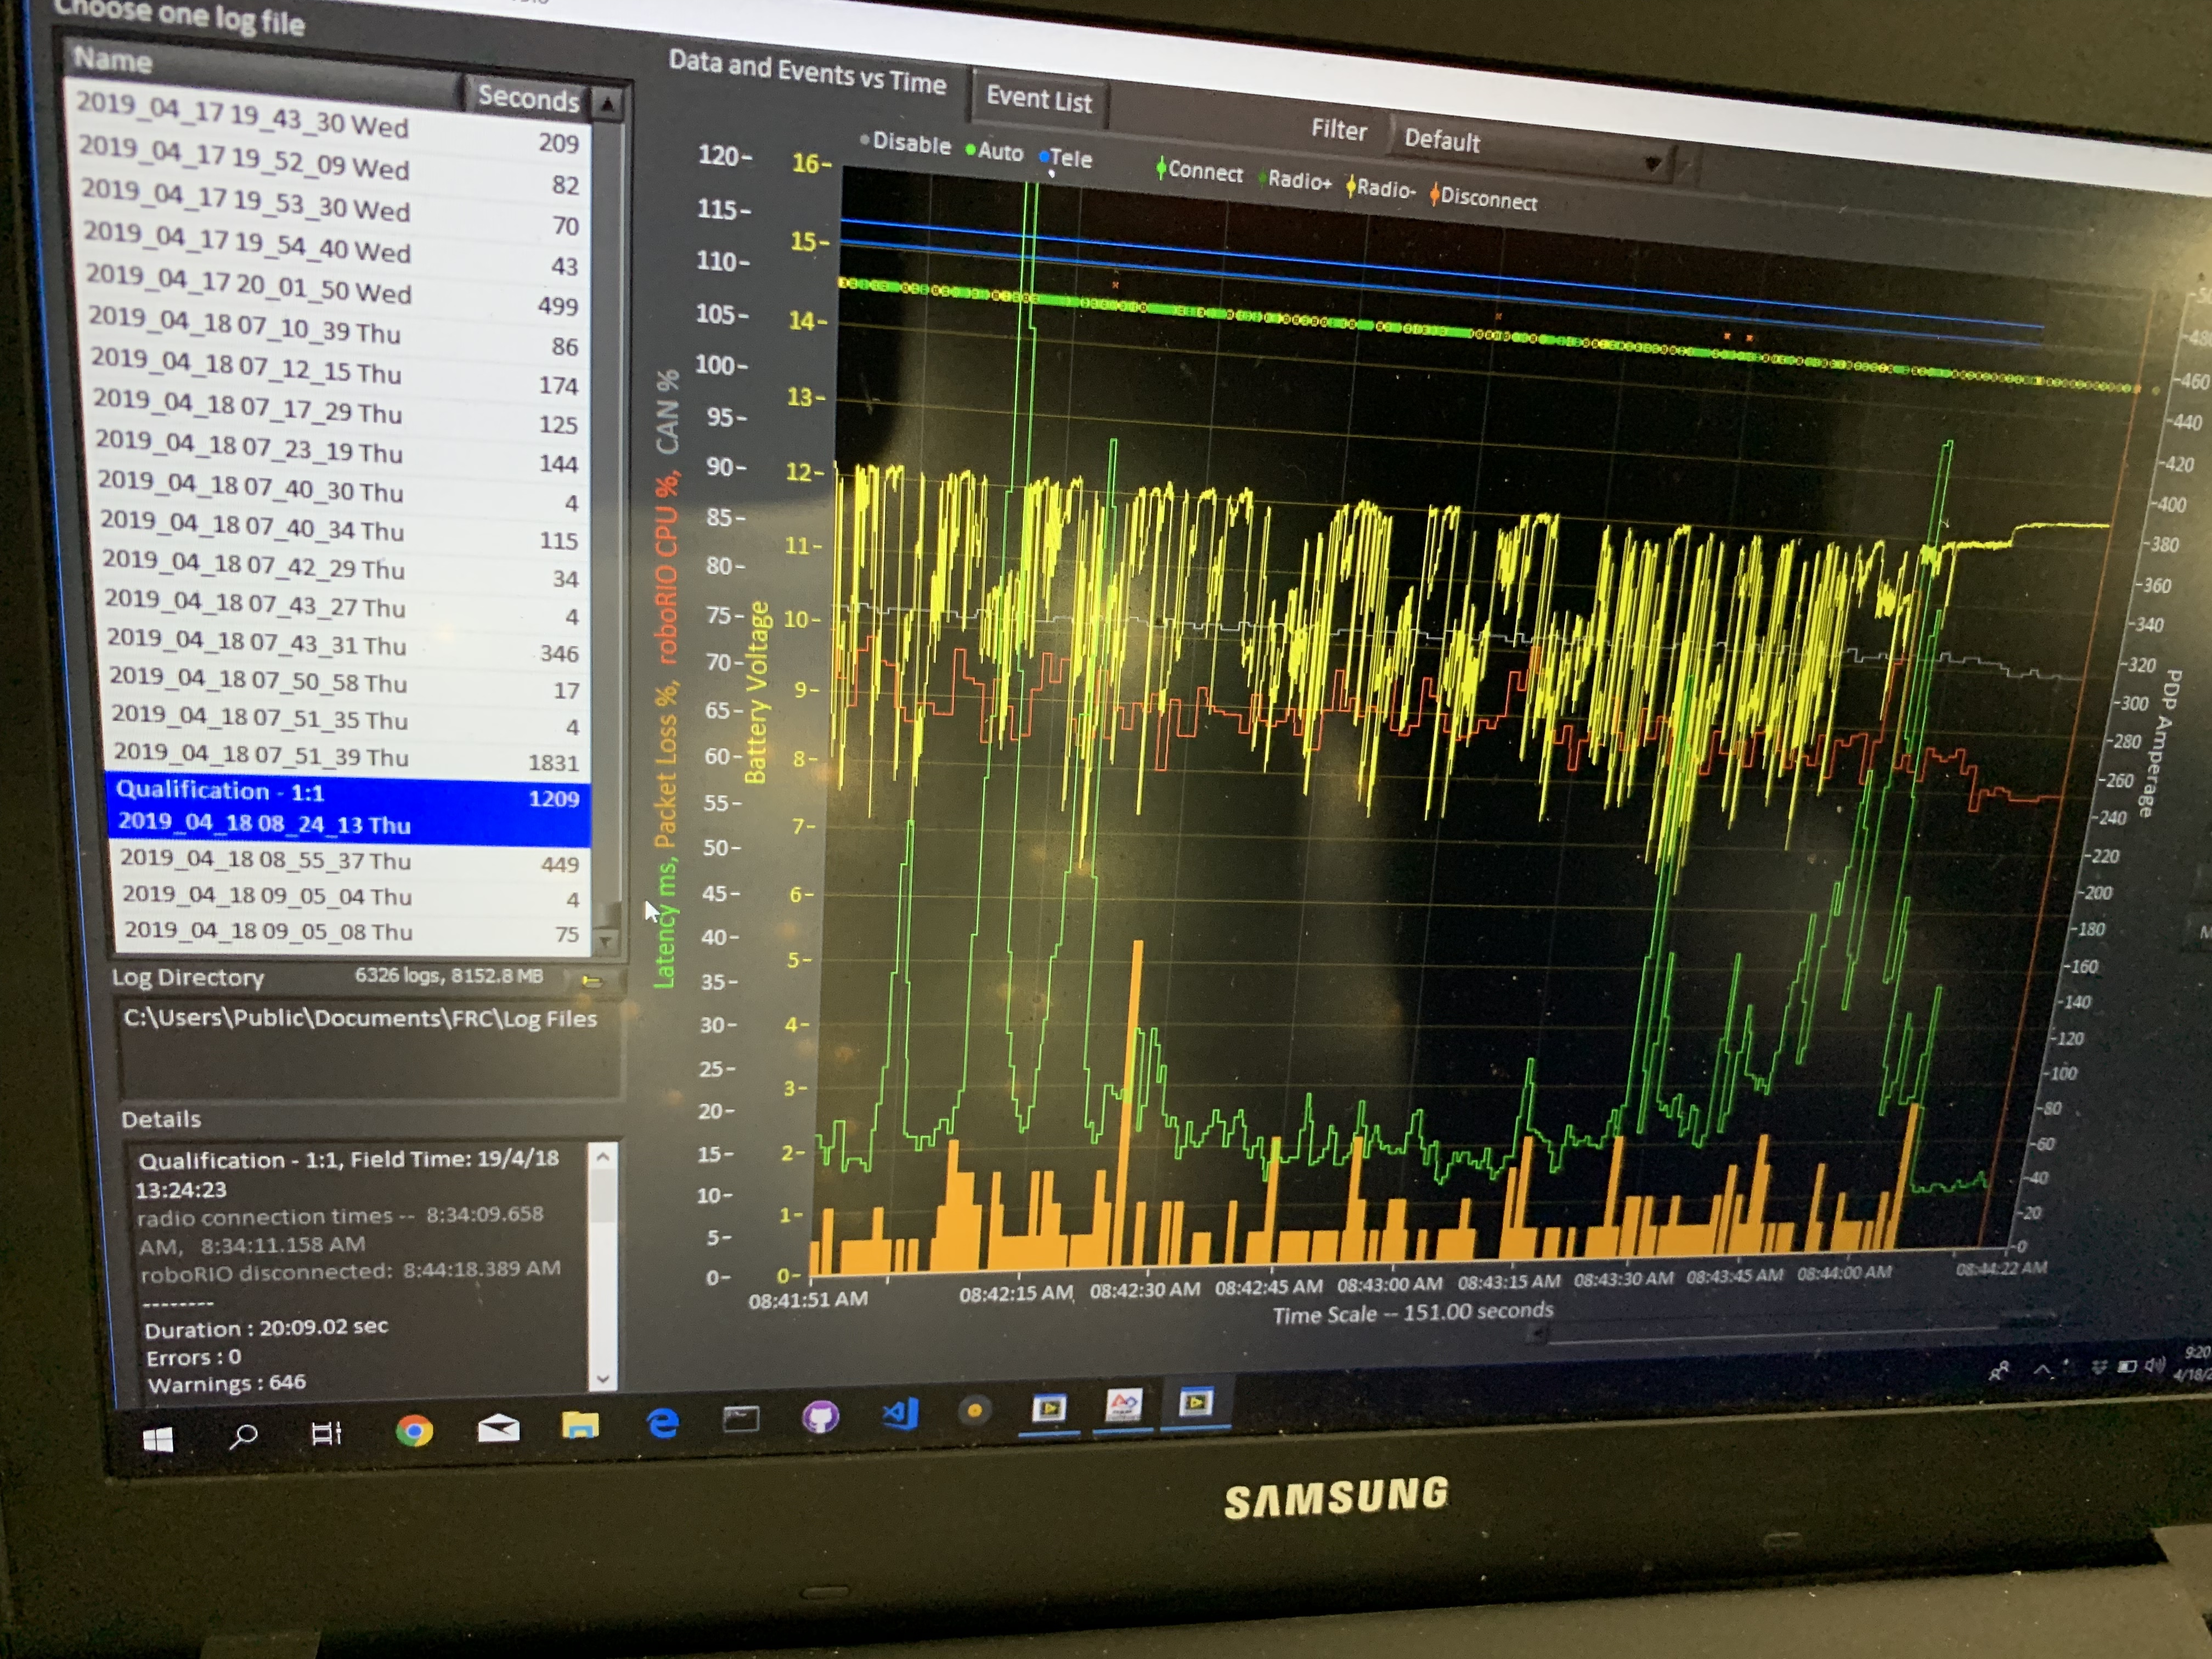Open Visual Studio Code from the taskbar
2212x1659 pixels.
coord(900,1413)
